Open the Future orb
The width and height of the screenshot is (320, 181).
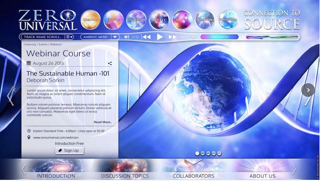(113, 20)
